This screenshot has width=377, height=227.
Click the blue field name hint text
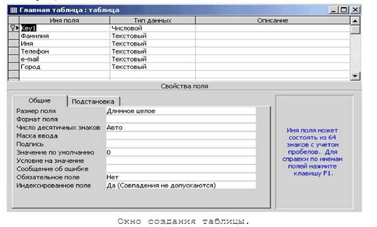[x=312, y=152]
